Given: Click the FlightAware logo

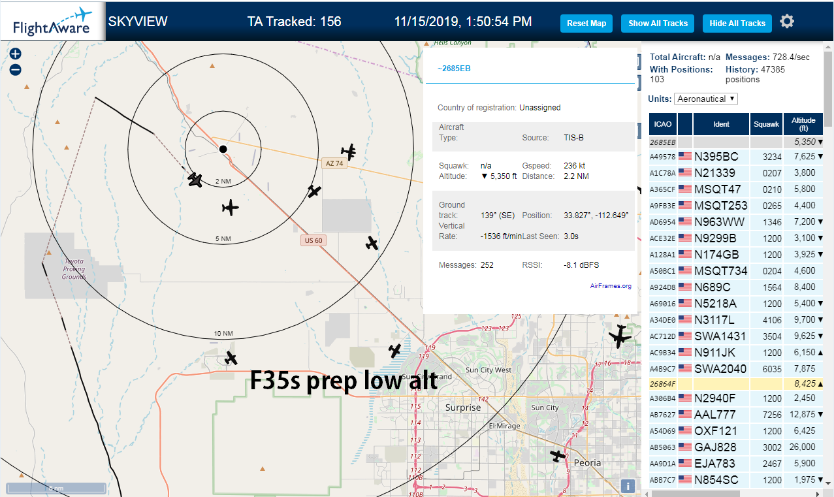Looking at the screenshot, I should coord(52,22).
